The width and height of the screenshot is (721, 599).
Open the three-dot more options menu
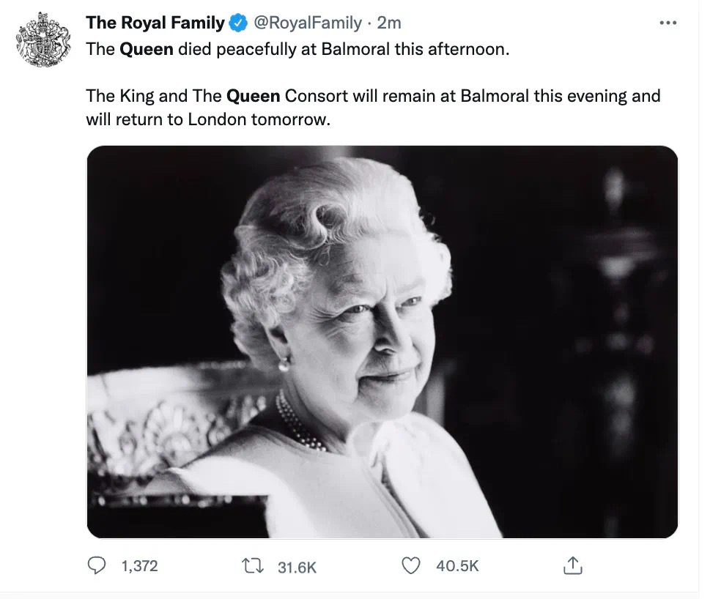(668, 23)
